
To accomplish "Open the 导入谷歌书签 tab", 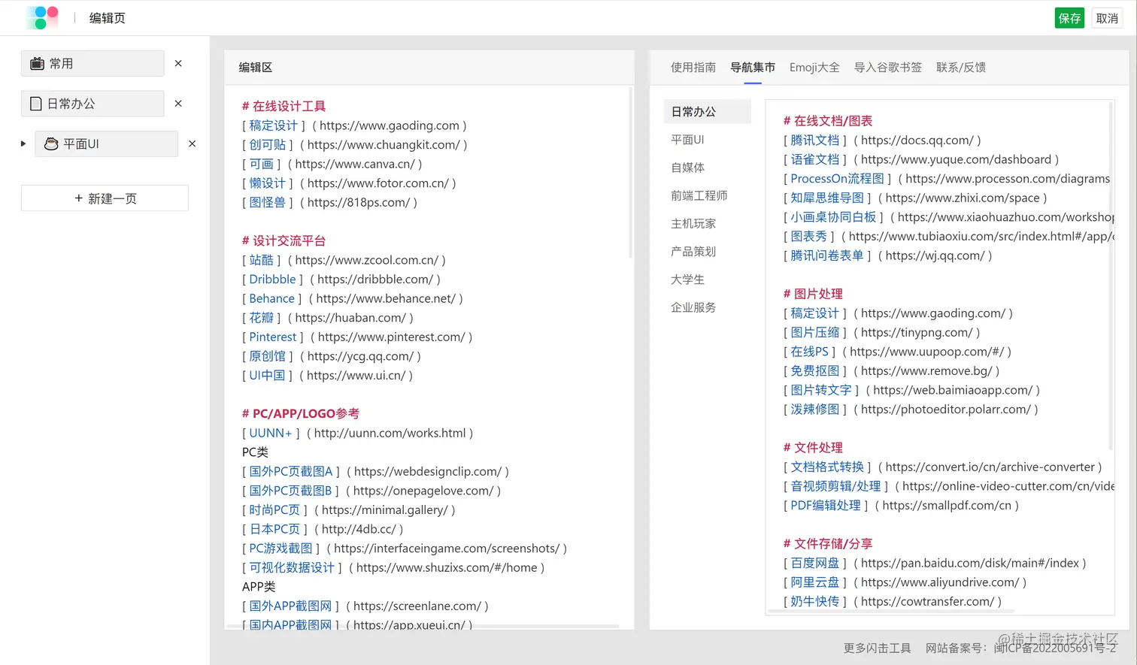I will pos(888,68).
